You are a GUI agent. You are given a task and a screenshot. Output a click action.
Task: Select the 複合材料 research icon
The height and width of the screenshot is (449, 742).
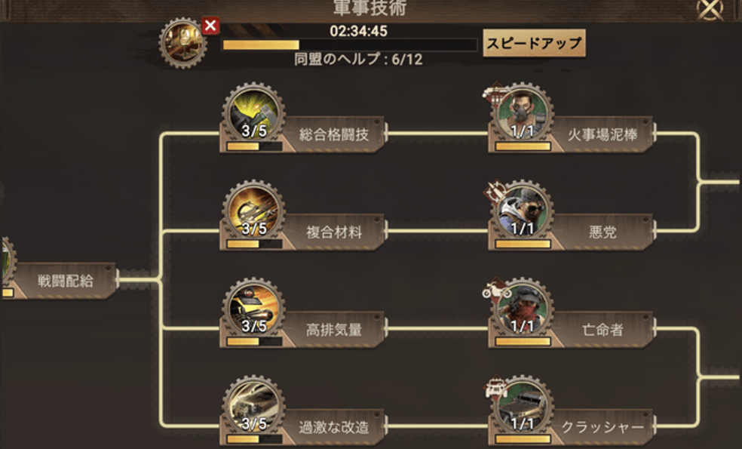(x=253, y=211)
